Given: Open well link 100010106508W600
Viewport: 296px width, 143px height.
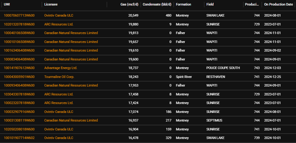Looking at the screenshot, I should [x=19, y=42].
